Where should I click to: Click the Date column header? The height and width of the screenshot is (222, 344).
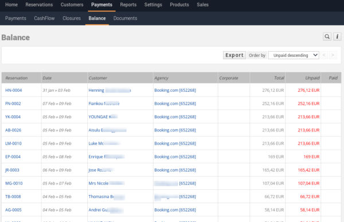47,78
